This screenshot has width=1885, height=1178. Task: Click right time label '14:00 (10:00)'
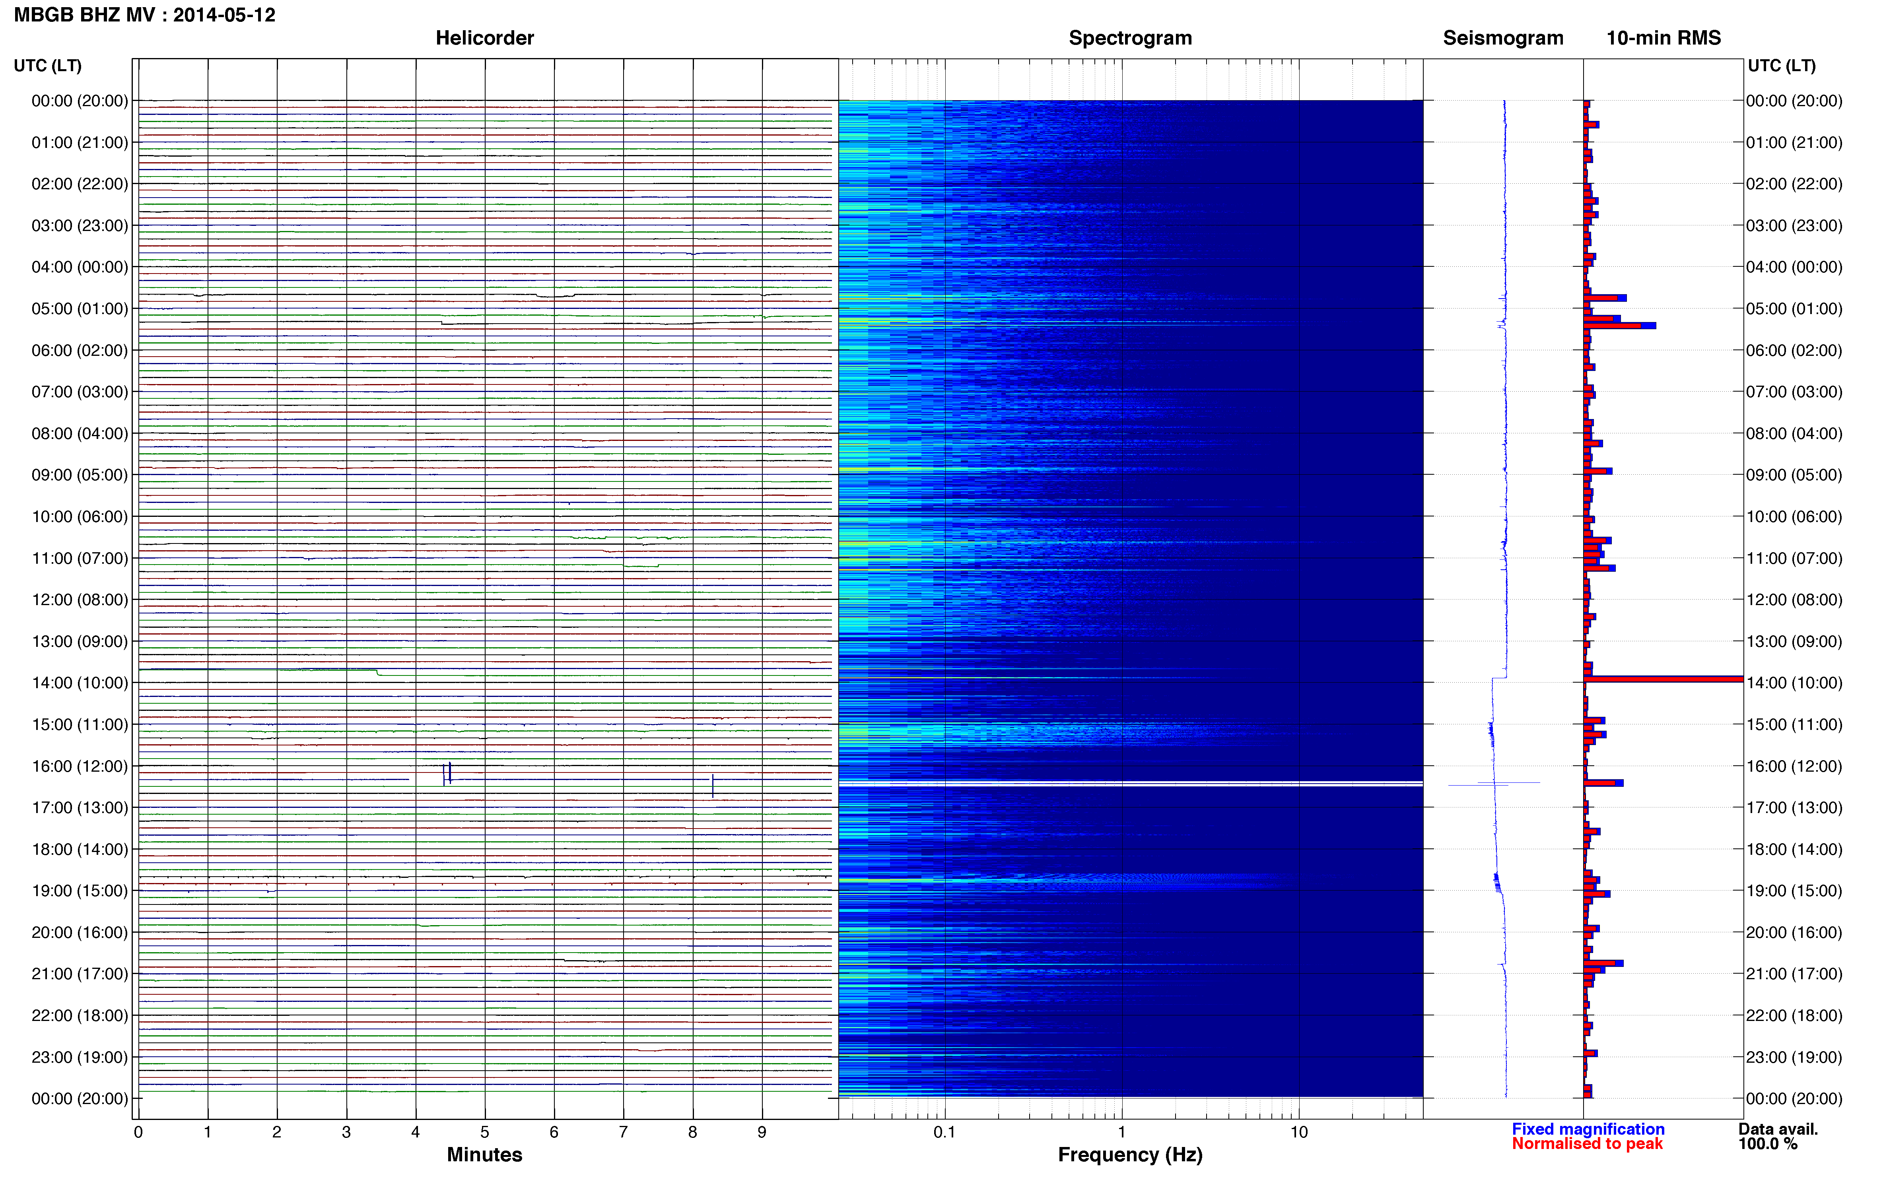coord(1794,683)
